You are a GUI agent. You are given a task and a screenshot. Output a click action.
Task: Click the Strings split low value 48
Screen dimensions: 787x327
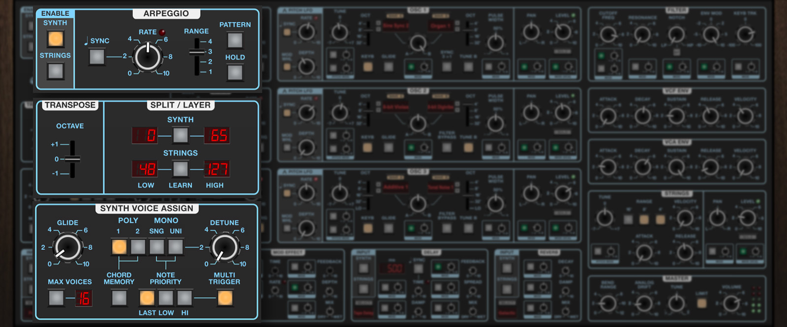tap(145, 169)
